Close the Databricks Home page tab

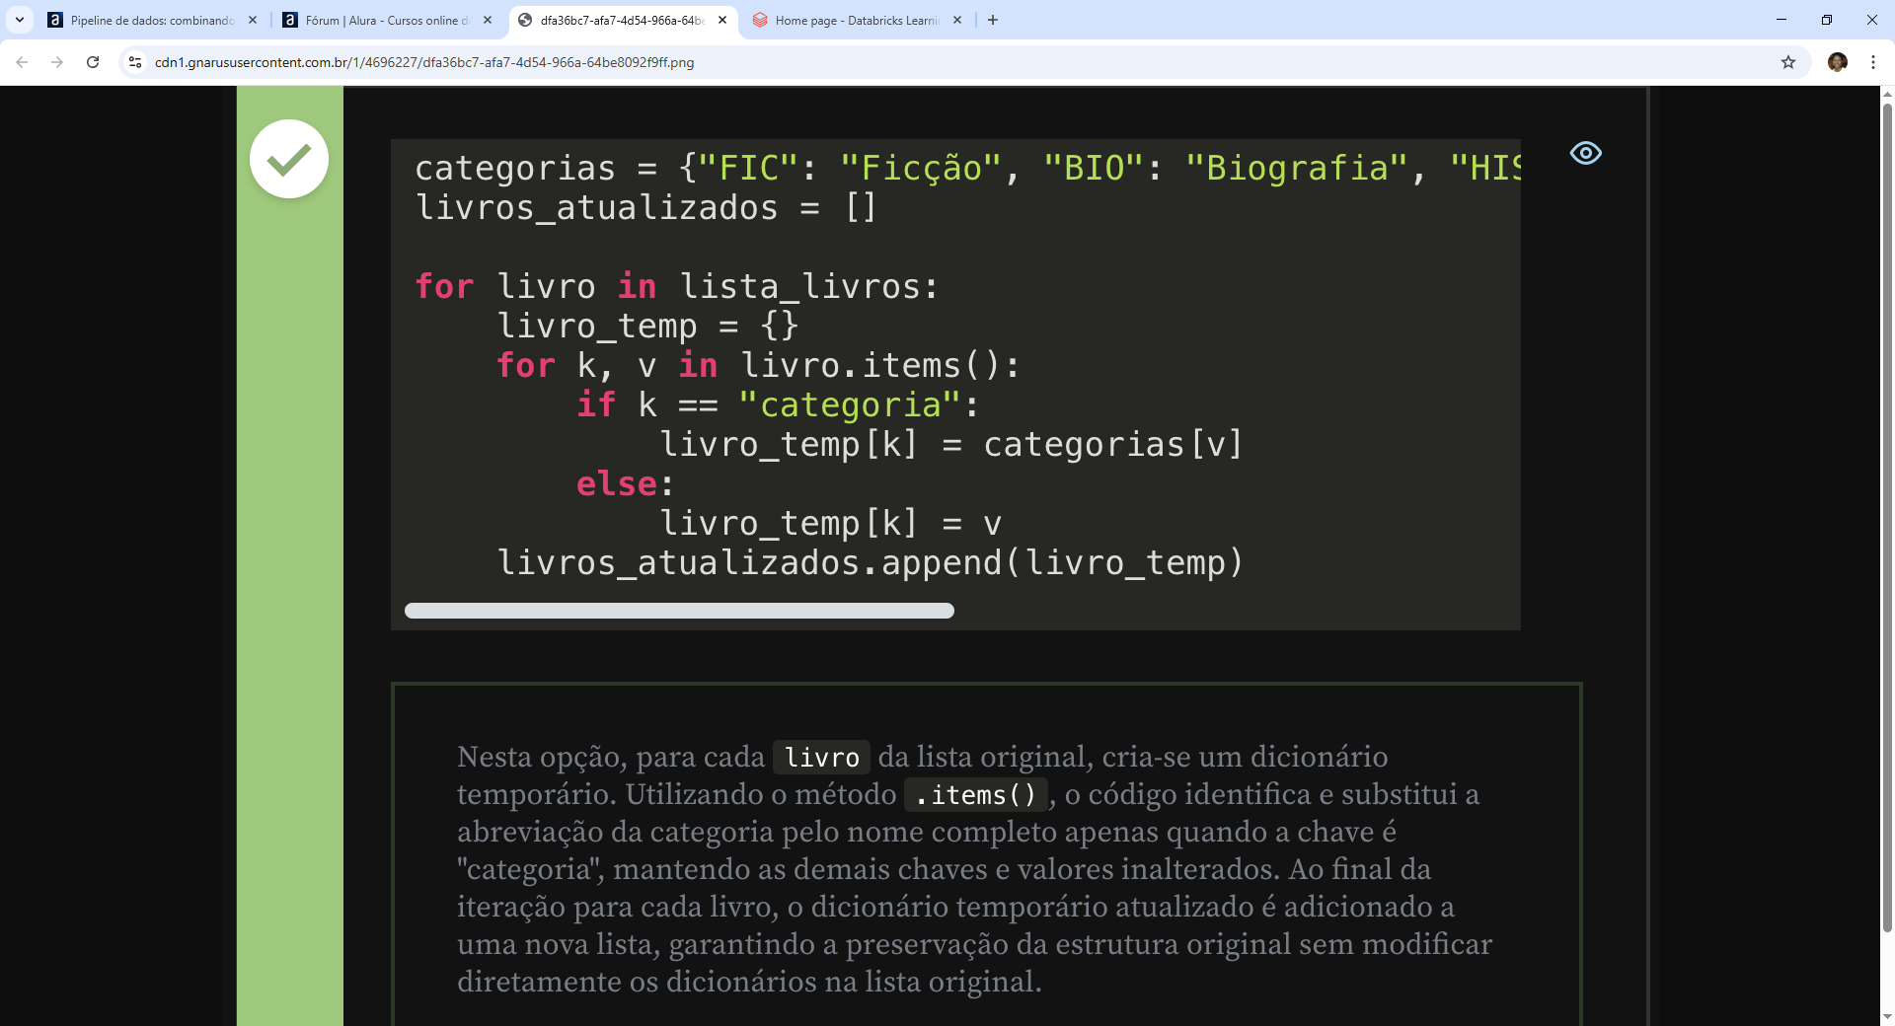[x=956, y=20]
